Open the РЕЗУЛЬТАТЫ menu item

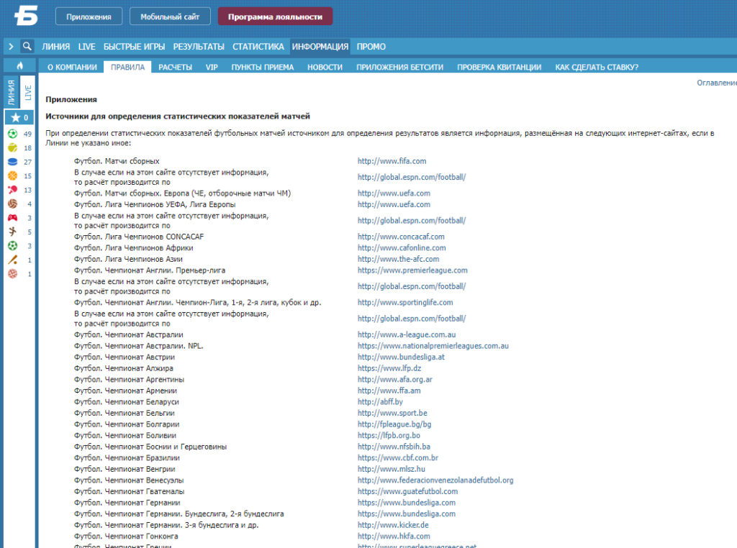coord(199,47)
